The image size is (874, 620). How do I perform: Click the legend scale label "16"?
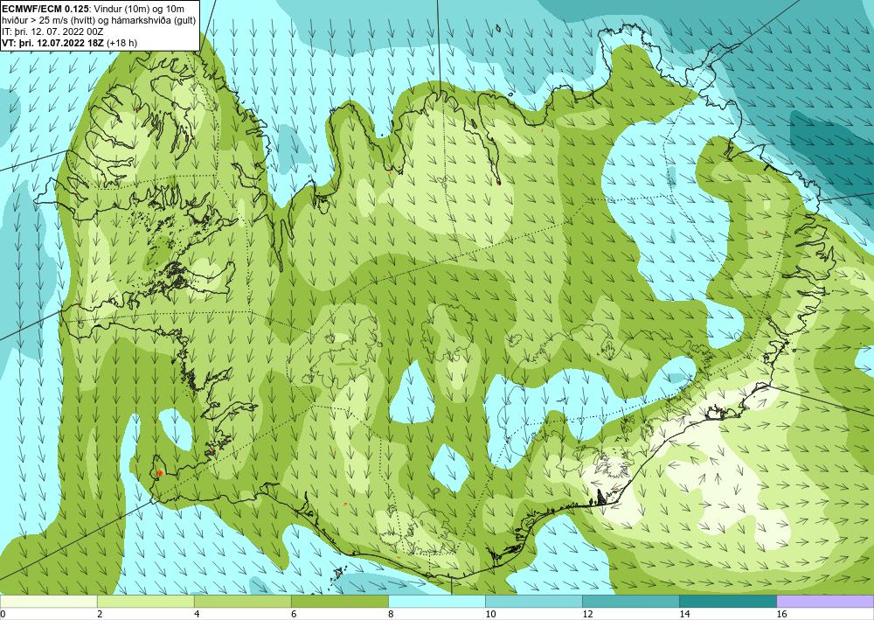[x=781, y=615]
